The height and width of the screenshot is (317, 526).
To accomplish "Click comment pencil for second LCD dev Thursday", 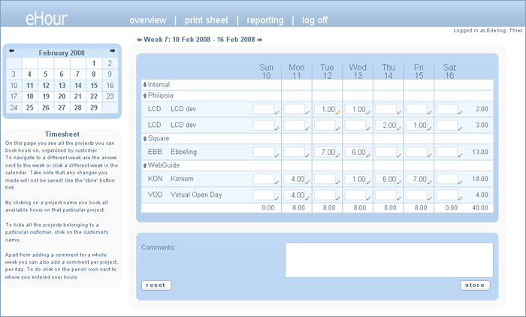I will pyautogui.click(x=398, y=128).
